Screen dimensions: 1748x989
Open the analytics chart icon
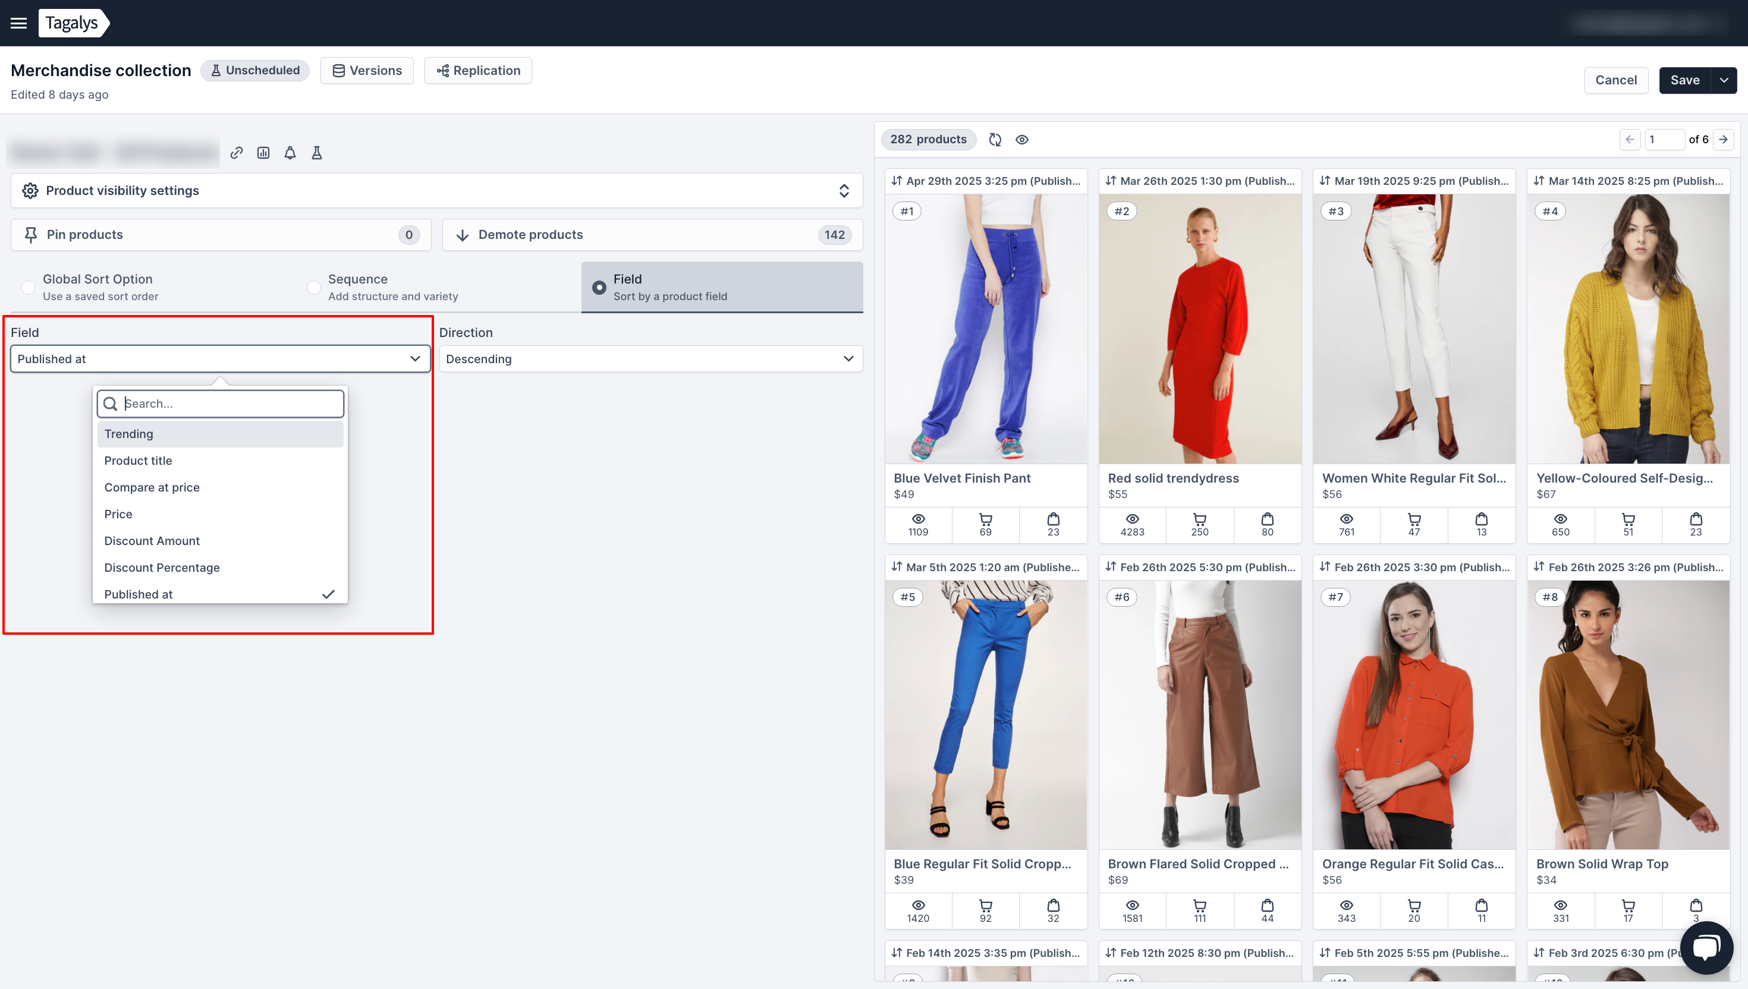tap(263, 153)
